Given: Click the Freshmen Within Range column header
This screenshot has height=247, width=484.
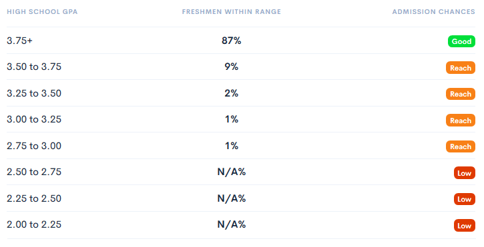Looking at the screenshot, I should (232, 12).
